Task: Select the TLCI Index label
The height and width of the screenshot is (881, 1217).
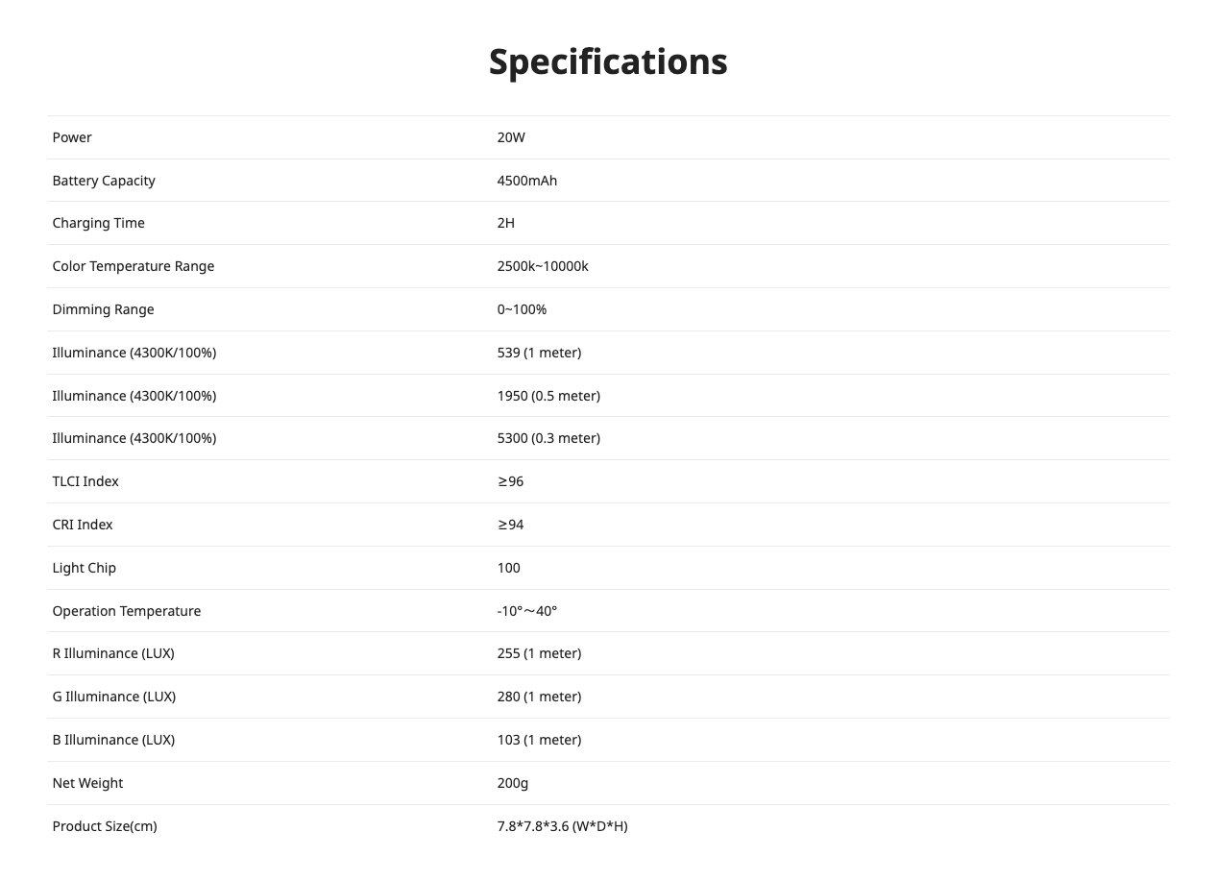Action: (85, 481)
